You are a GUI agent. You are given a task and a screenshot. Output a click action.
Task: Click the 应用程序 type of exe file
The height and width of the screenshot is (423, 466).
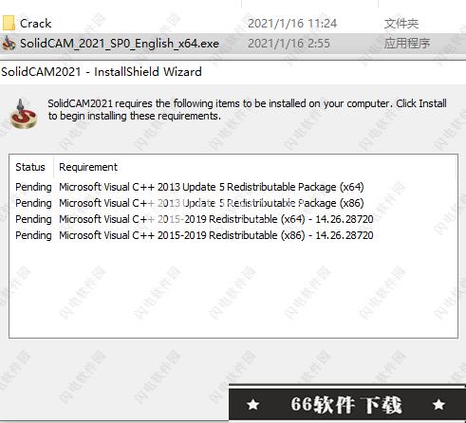pos(407,44)
